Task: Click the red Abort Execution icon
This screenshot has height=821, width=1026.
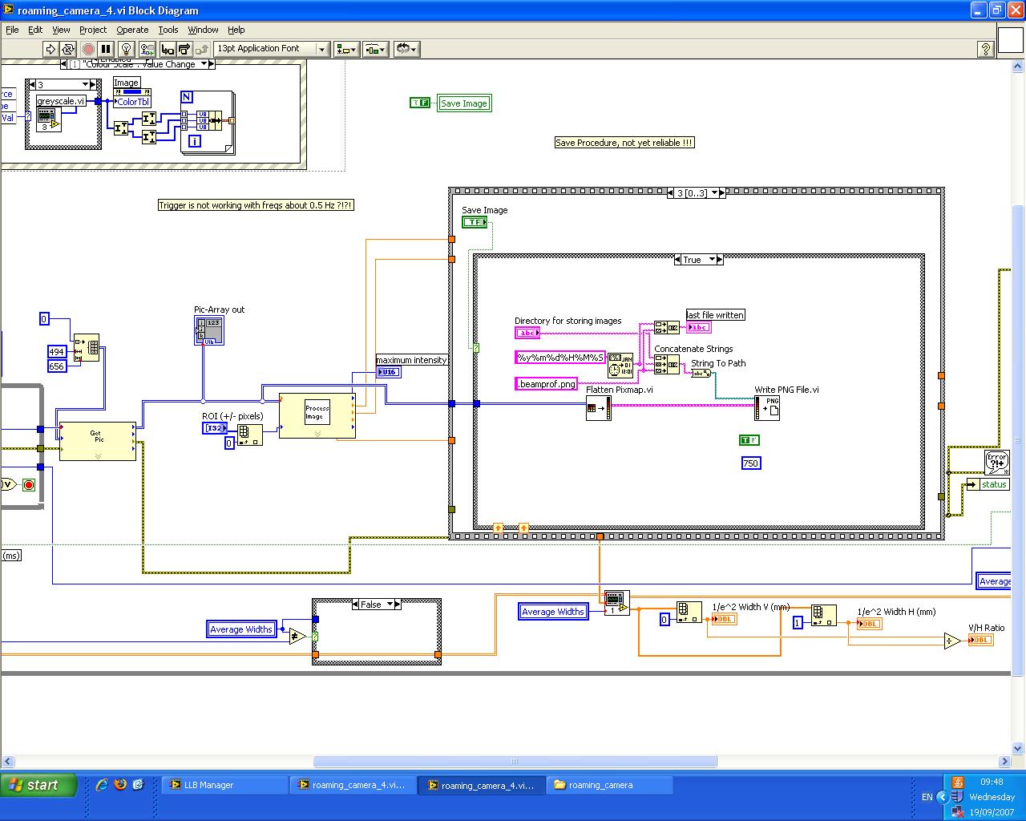Action: point(88,49)
